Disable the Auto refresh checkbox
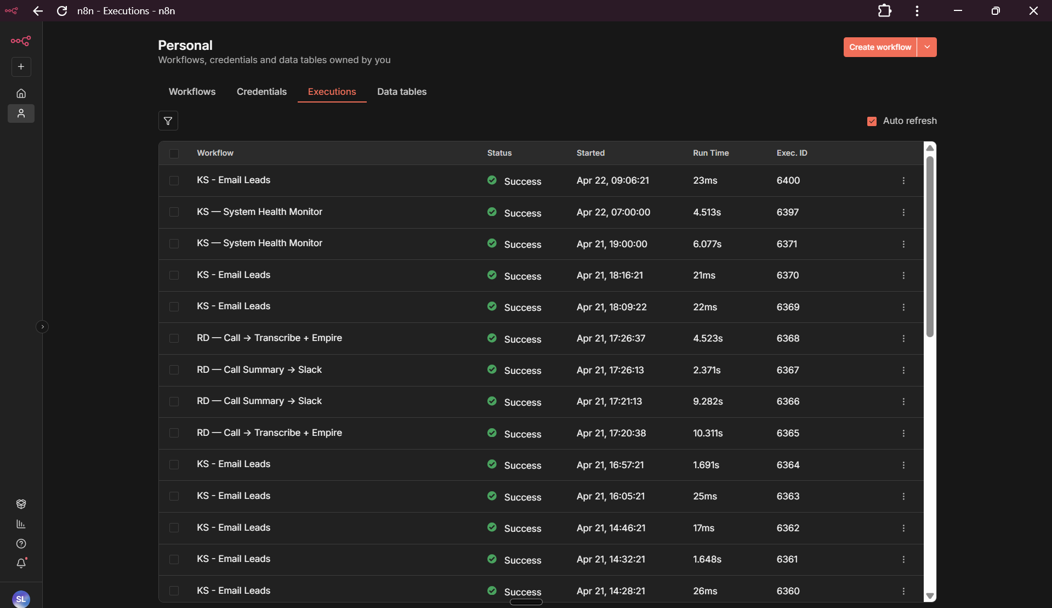The height and width of the screenshot is (608, 1052). [x=872, y=121]
